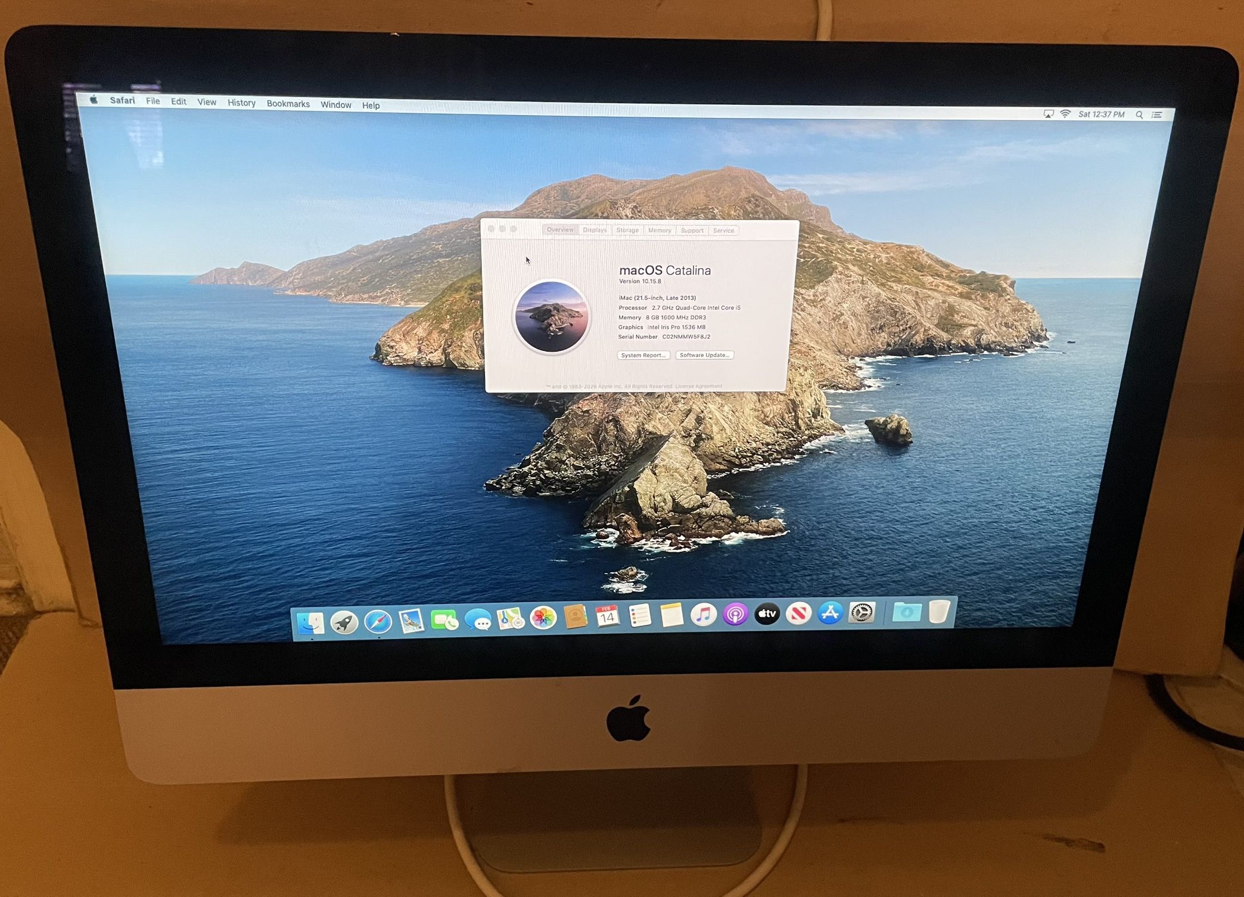
Task: Open the Messages app in dock
Action: (x=478, y=620)
